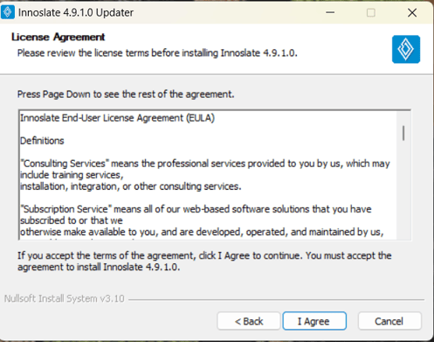Click the '"Consulting Services" means' paragraph line
This screenshot has width=434, height=342.
click(x=205, y=164)
